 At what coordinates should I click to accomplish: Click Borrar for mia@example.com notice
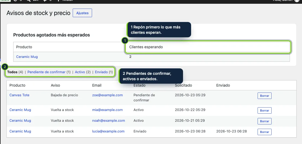[264, 110]
